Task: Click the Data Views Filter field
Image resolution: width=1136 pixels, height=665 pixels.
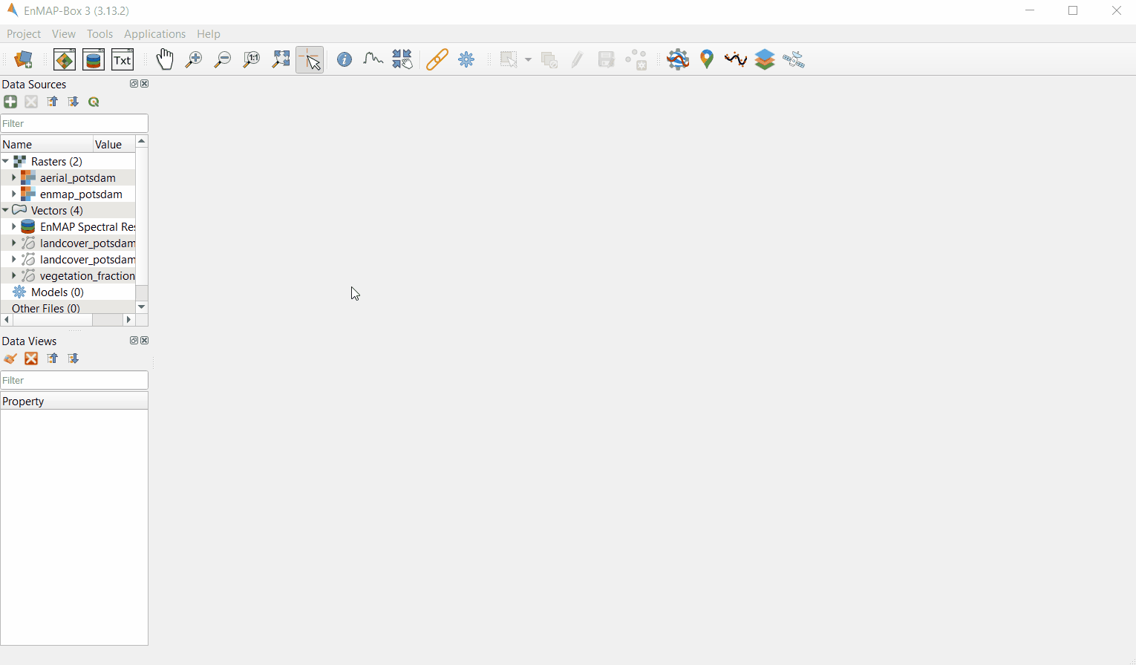Action: tap(74, 380)
